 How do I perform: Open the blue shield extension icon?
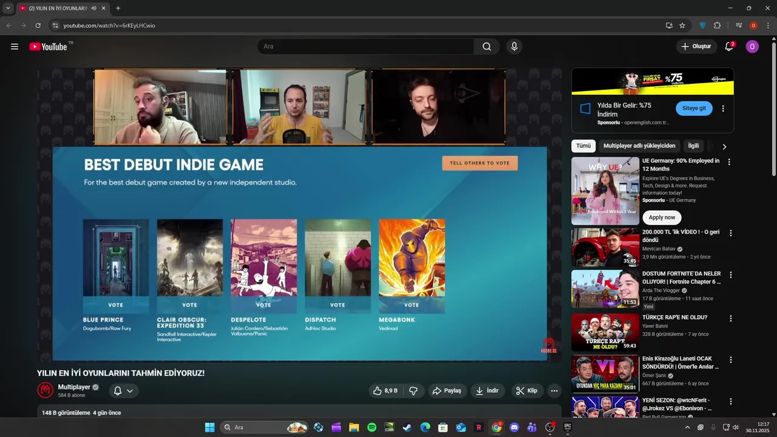(x=702, y=25)
